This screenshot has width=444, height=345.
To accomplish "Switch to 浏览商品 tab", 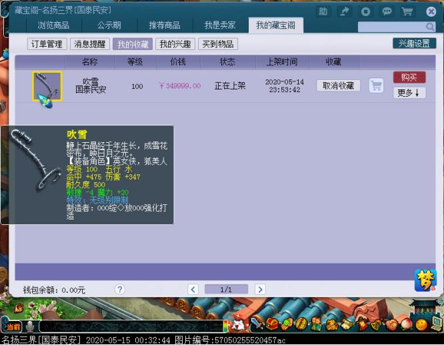I will coord(53,25).
